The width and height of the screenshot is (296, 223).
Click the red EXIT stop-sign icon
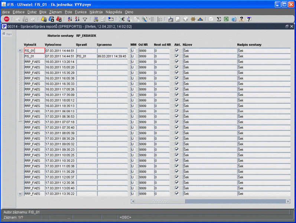7,19
